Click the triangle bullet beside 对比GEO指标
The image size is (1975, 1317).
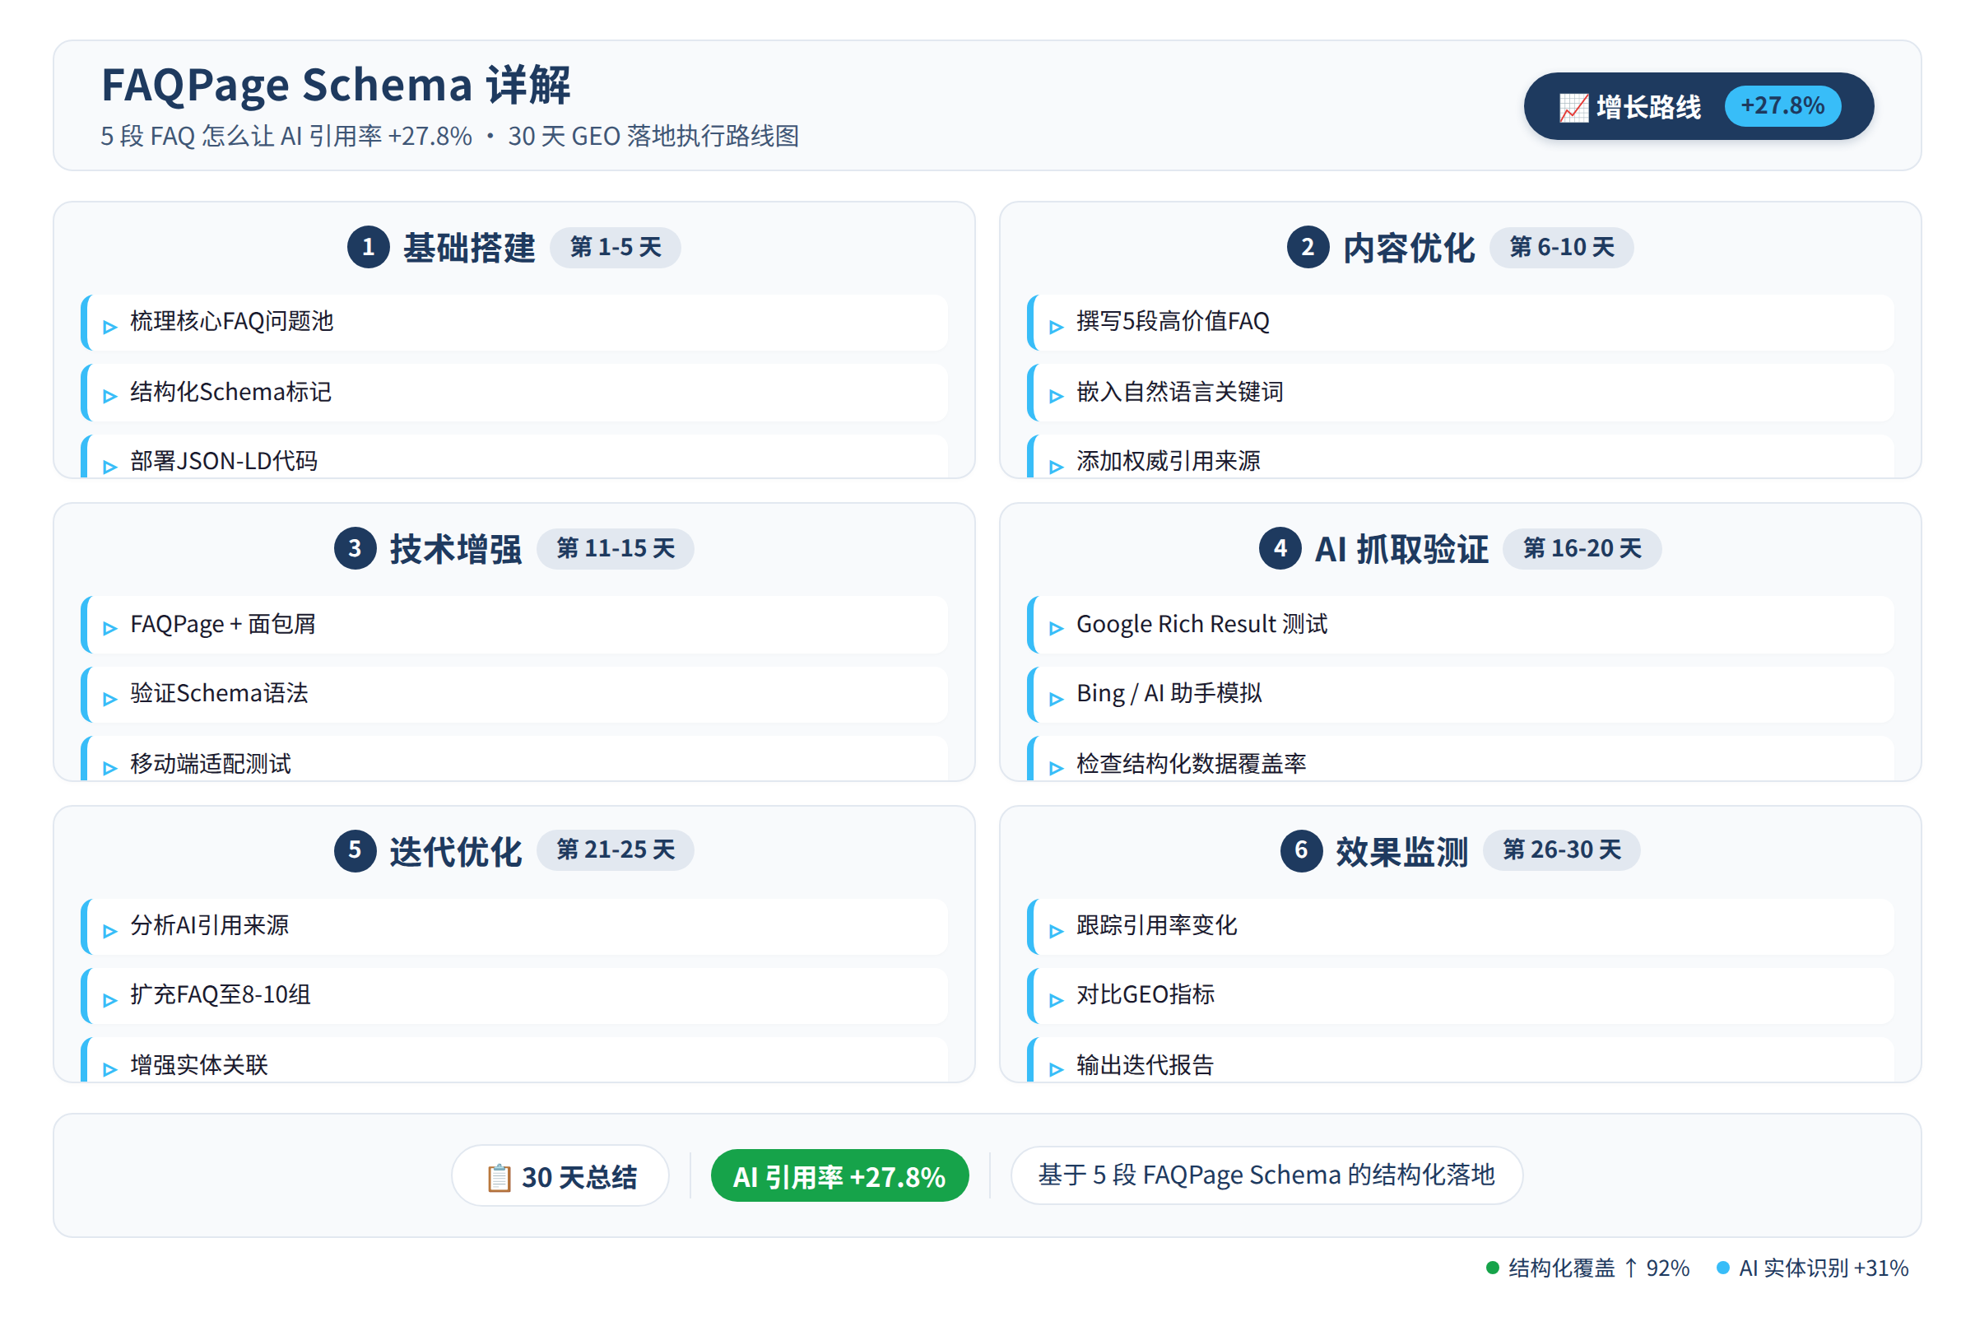coord(1057,1000)
